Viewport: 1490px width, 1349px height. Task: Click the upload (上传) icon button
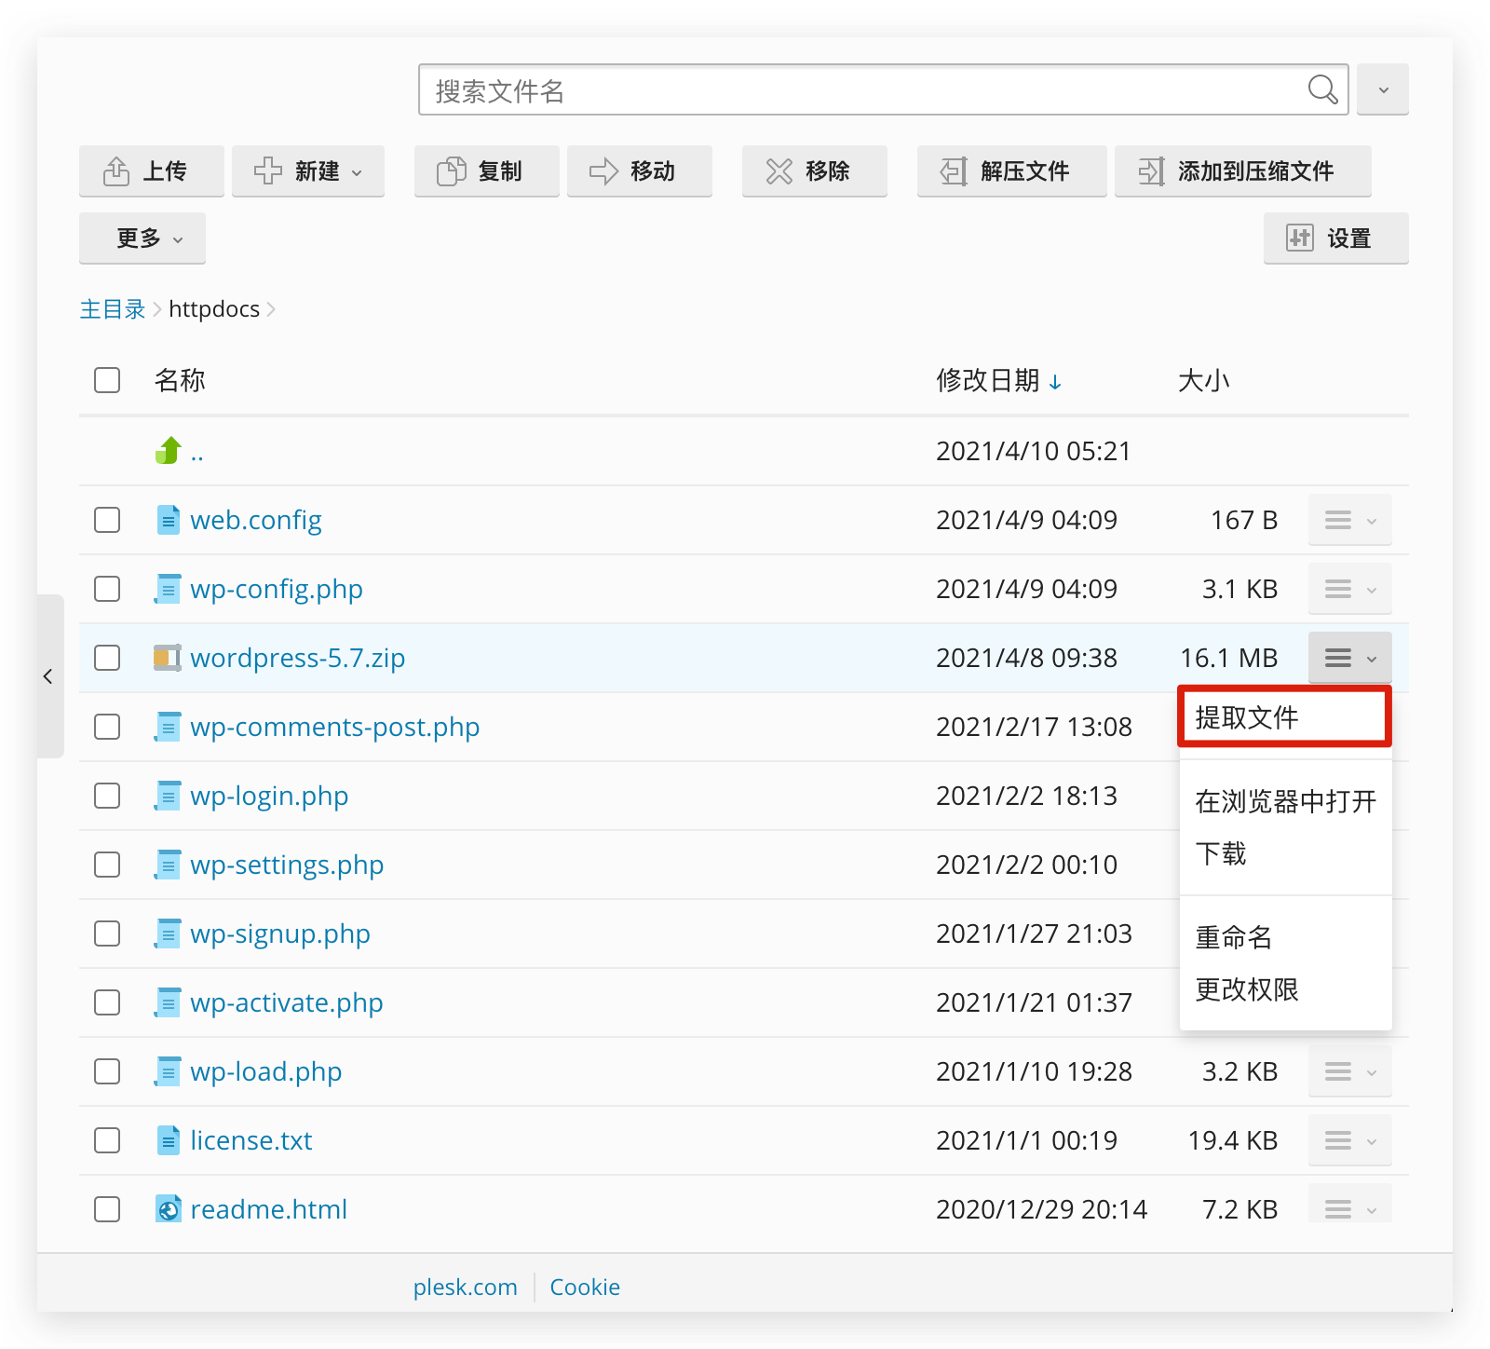point(151,171)
